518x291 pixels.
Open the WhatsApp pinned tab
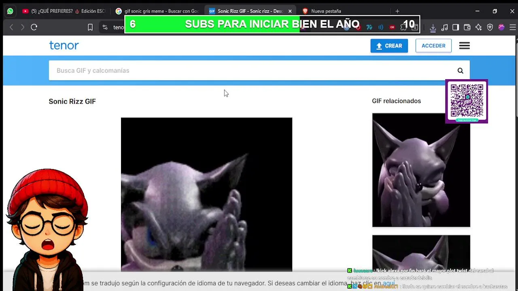coord(10,11)
